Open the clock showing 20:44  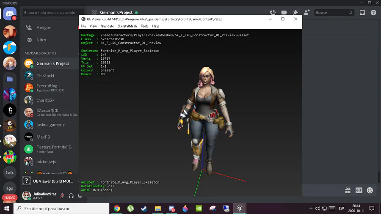click(356, 209)
